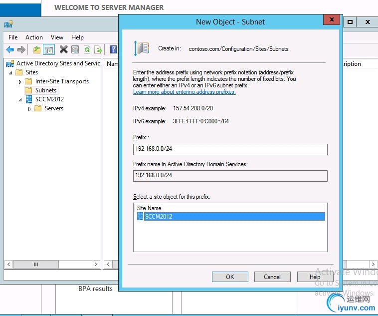Click the MMC console icon in title bar
The height and width of the screenshot is (316, 378).
pos(8,24)
